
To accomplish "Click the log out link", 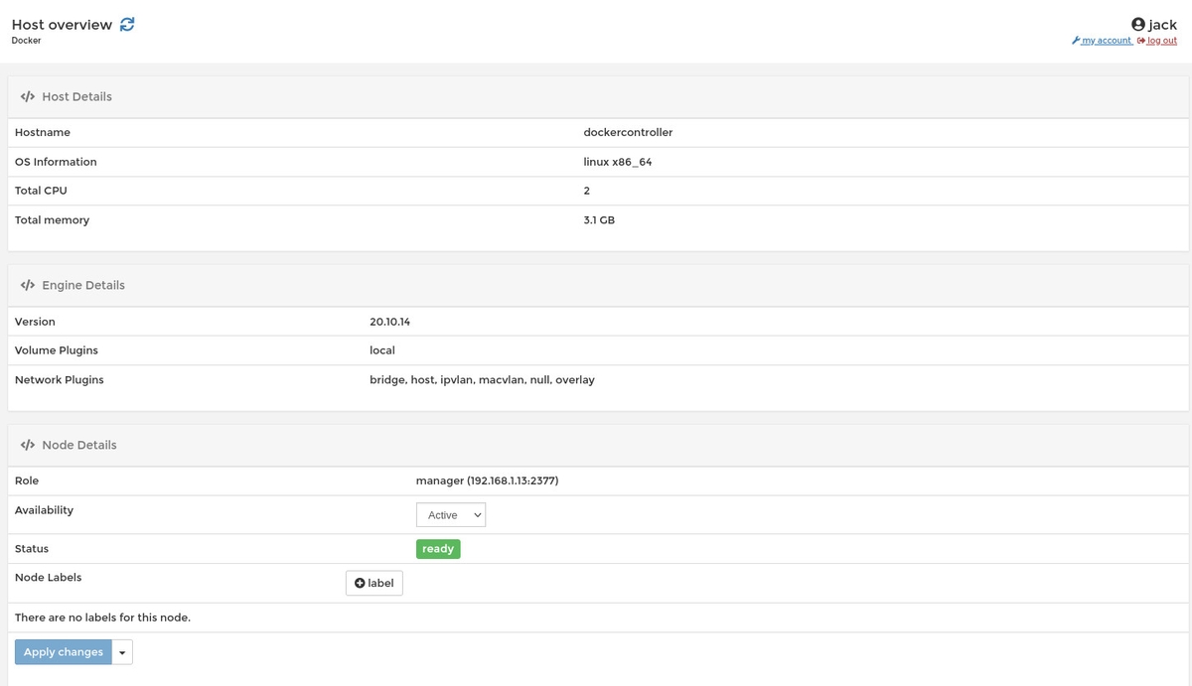I will (x=1160, y=41).
